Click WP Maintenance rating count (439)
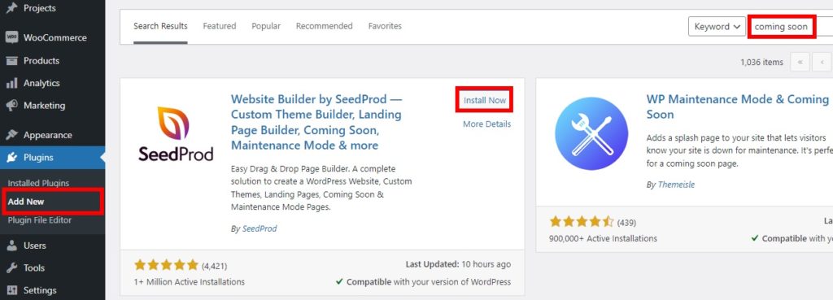 pyautogui.click(x=626, y=222)
